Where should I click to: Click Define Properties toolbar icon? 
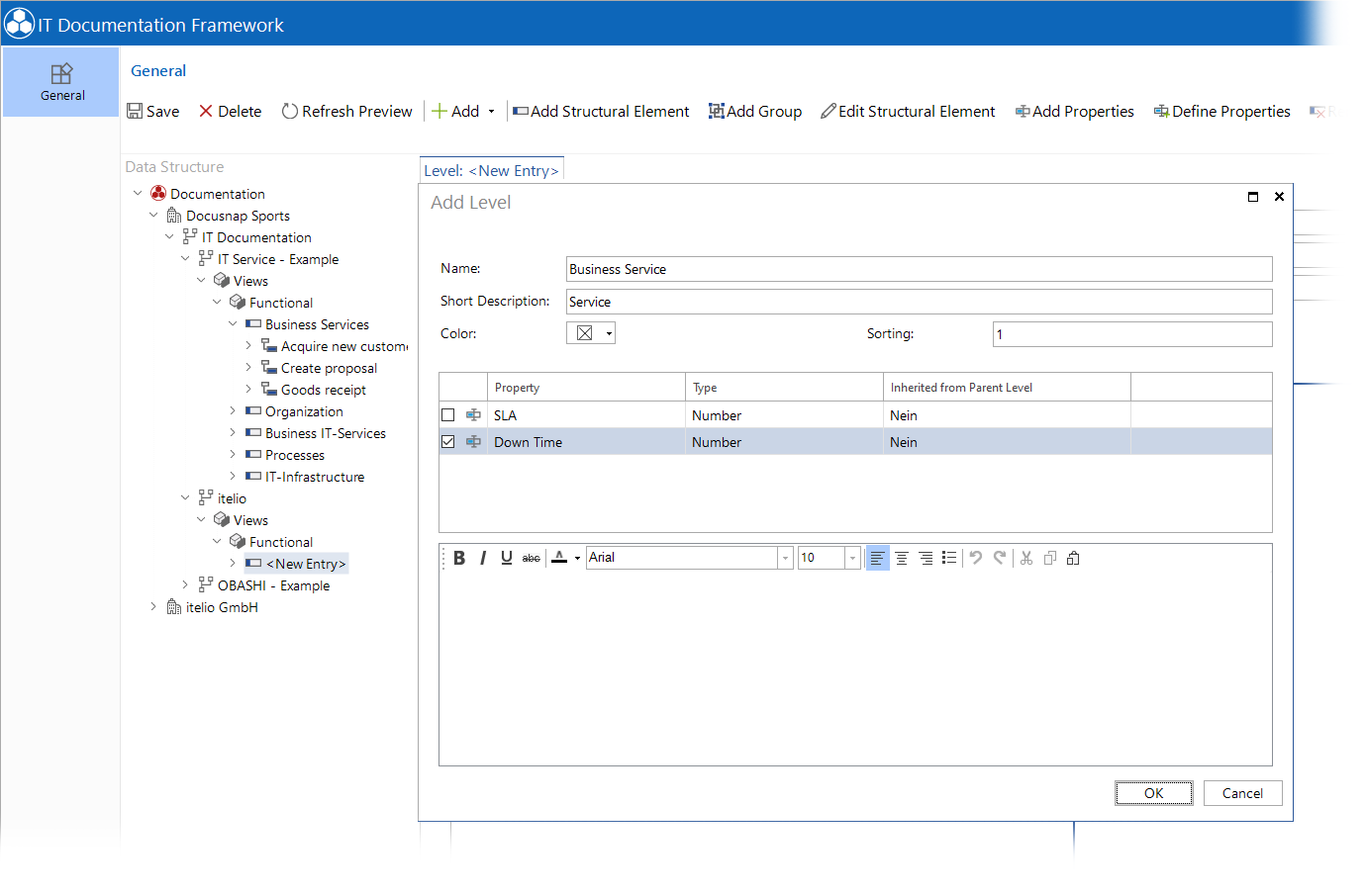(1161, 112)
